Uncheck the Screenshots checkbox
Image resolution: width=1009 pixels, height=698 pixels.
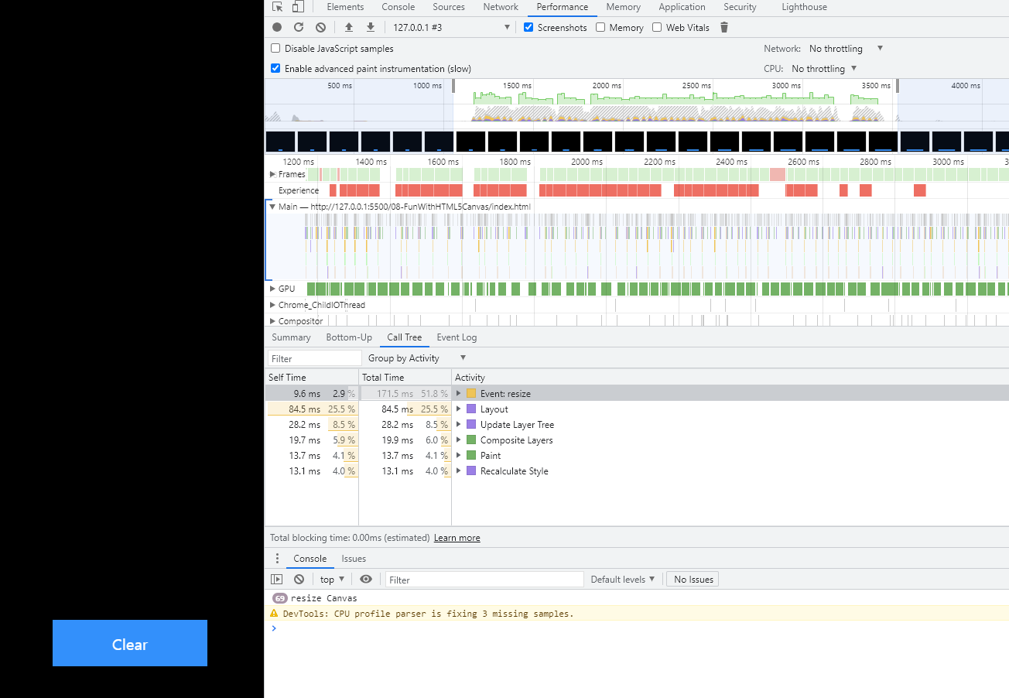528,27
